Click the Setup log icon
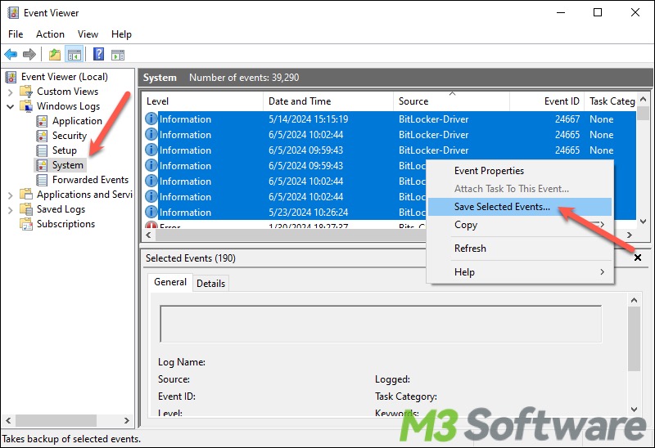Viewport: 655px width, 448px height. [42, 150]
